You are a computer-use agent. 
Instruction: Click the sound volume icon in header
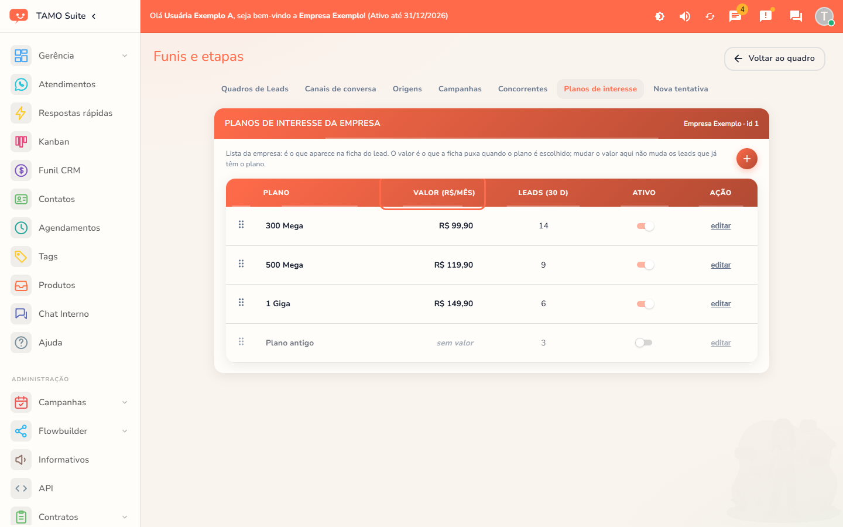click(685, 16)
